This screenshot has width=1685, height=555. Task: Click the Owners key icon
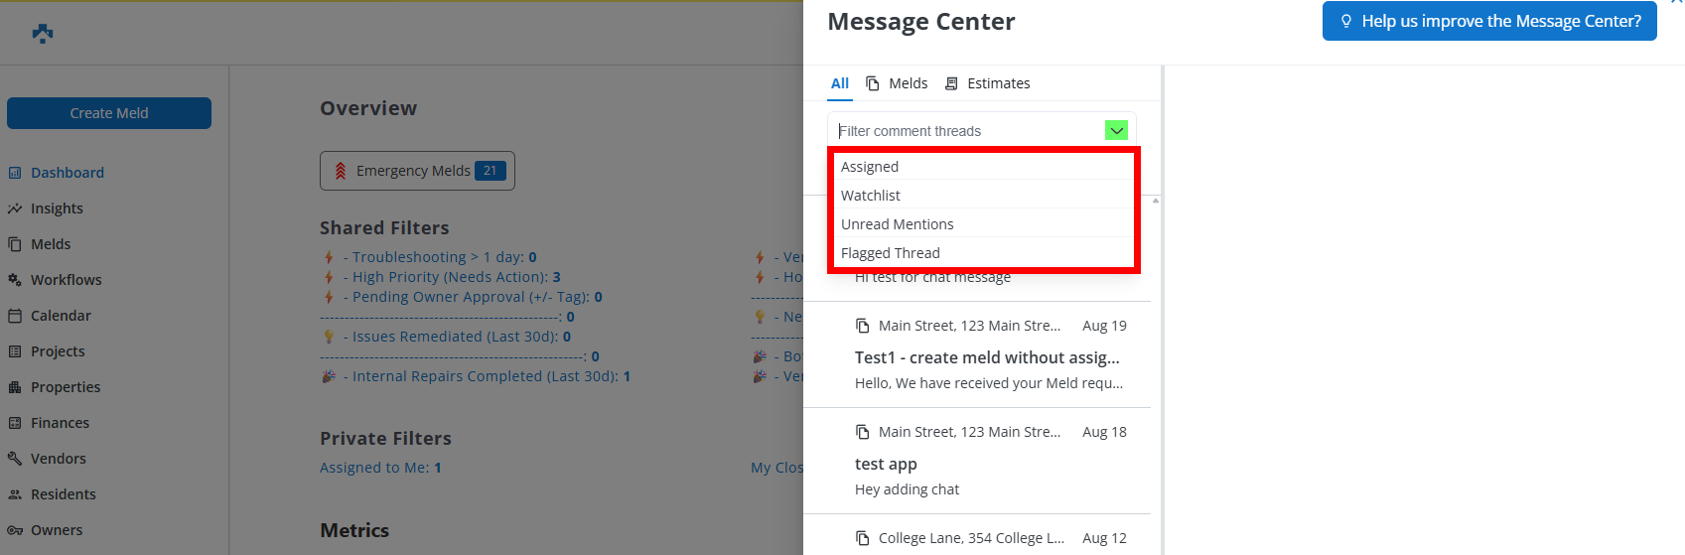pyautogui.click(x=15, y=530)
